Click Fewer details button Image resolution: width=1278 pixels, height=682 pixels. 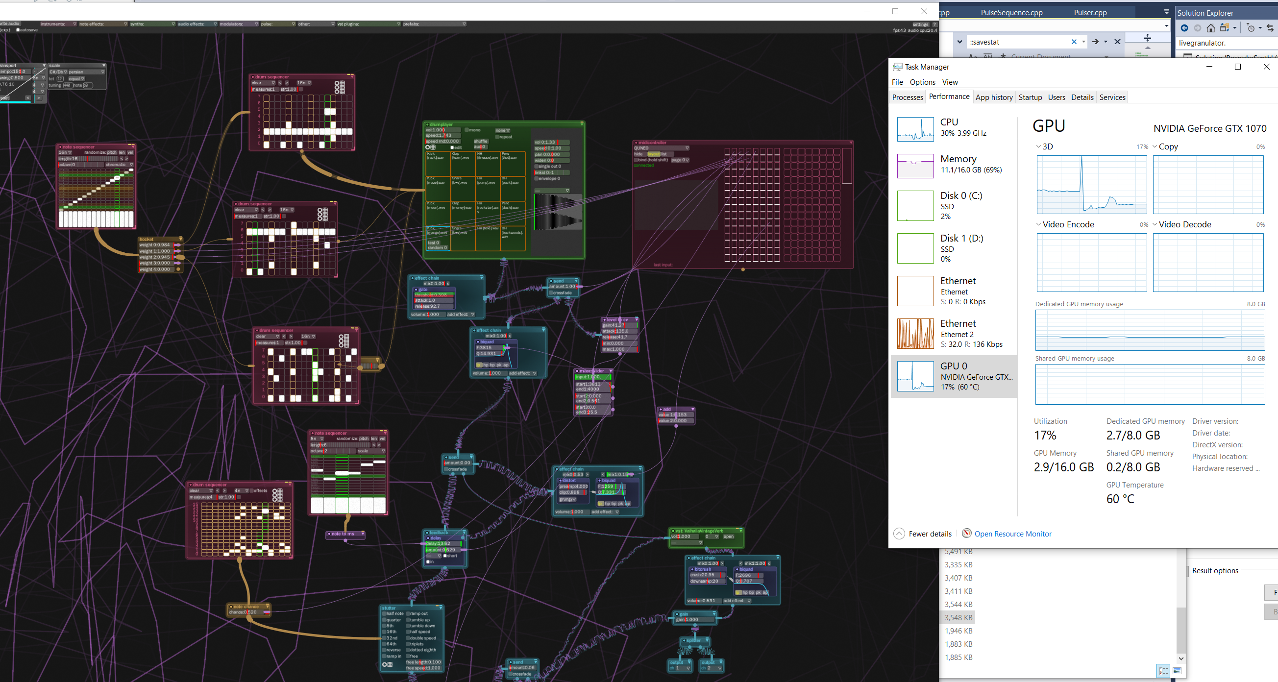pos(923,534)
